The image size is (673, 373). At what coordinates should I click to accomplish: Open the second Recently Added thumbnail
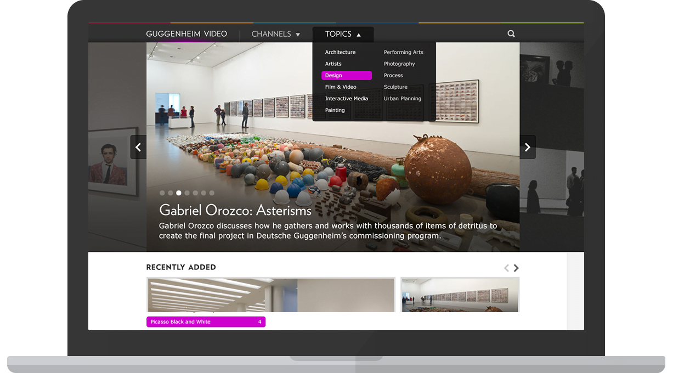pos(460,295)
